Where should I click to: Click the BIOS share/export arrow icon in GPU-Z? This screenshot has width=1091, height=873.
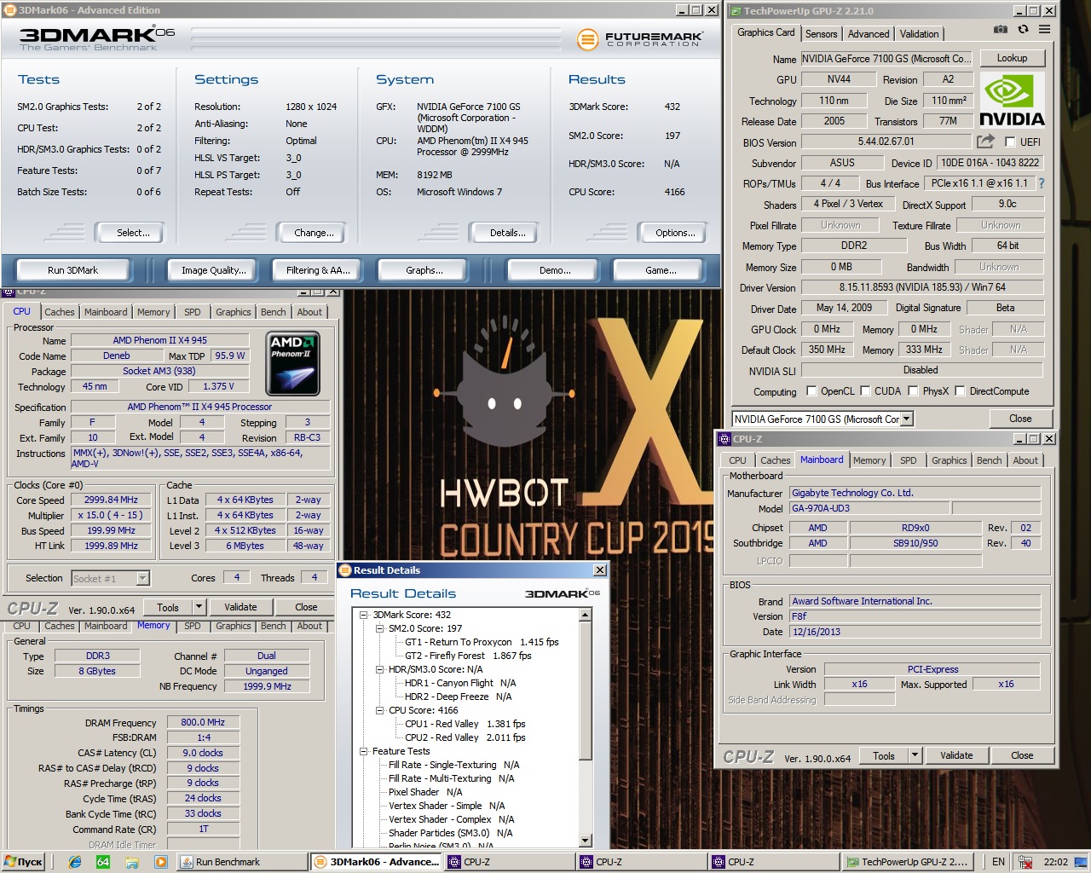(x=985, y=141)
